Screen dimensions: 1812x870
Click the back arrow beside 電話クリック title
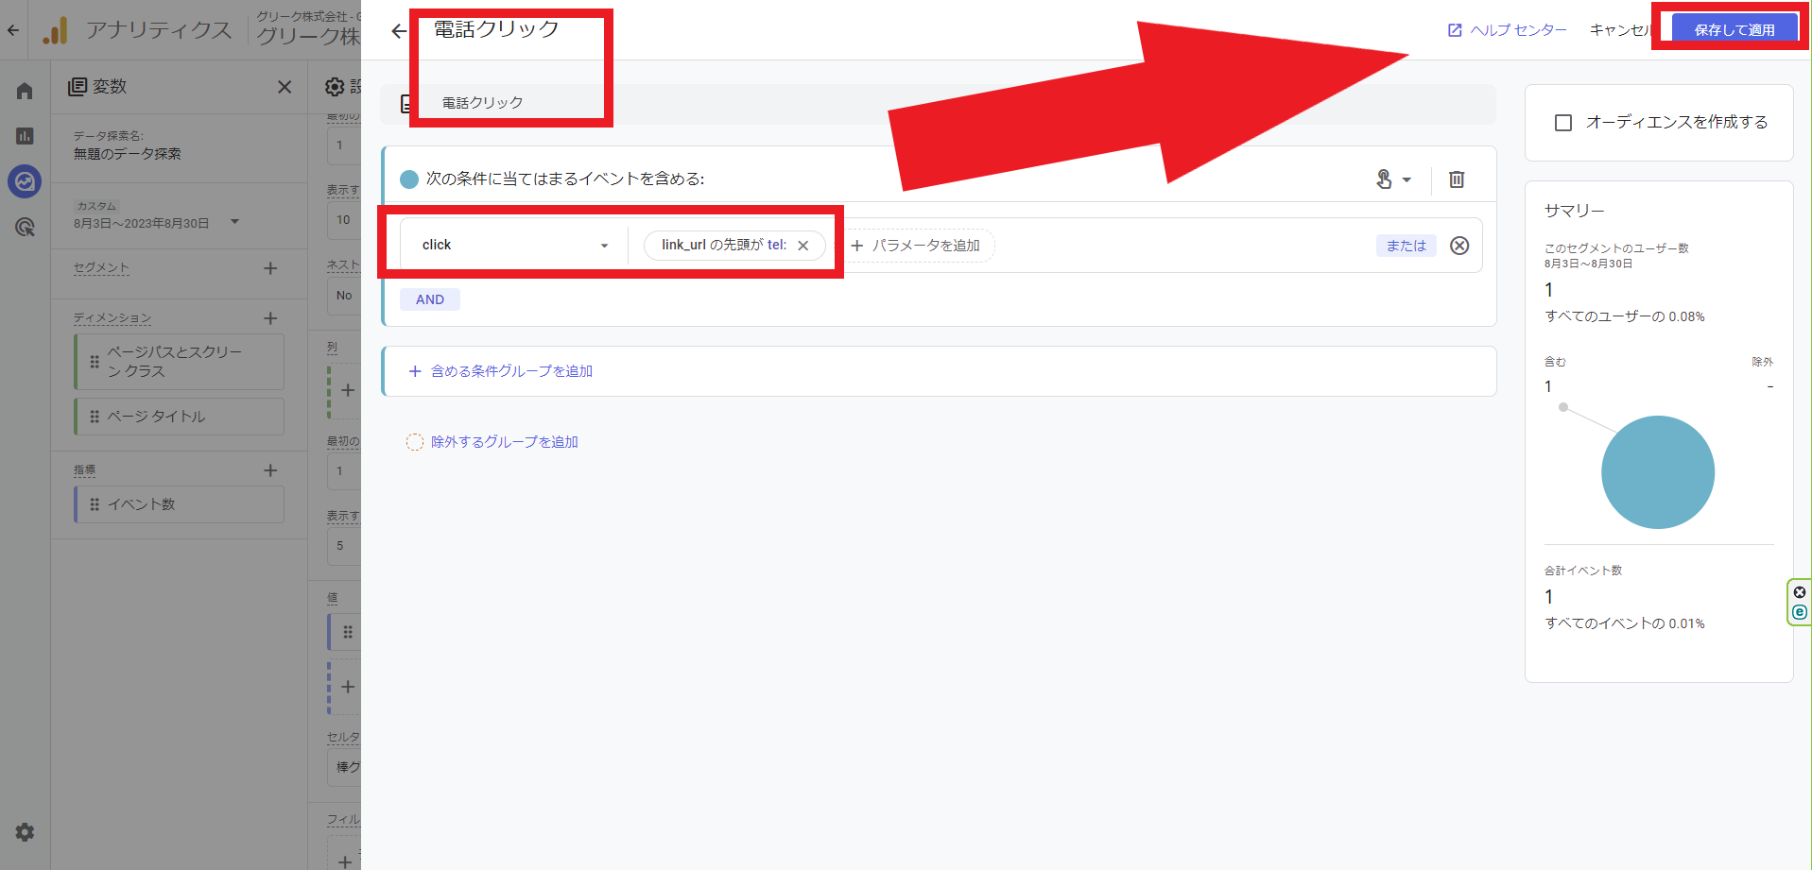point(399,31)
